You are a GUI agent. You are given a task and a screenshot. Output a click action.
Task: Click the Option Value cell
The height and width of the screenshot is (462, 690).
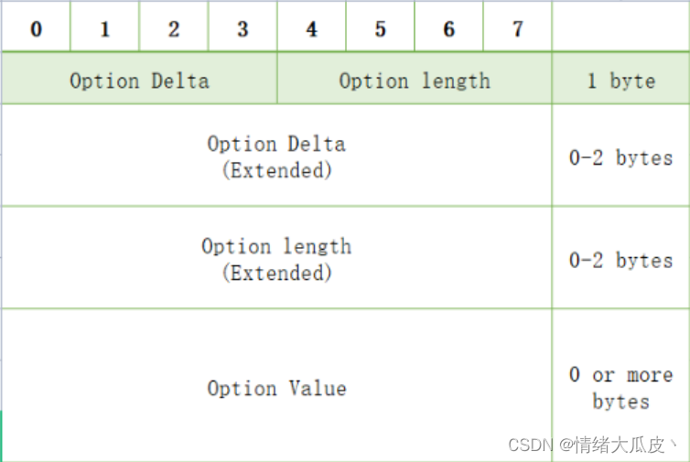pos(276,388)
